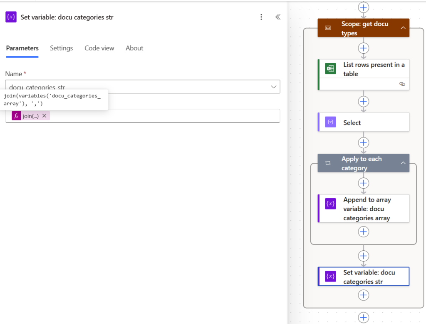Open the Code view tab
426x324 pixels.
tap(99, 48)
